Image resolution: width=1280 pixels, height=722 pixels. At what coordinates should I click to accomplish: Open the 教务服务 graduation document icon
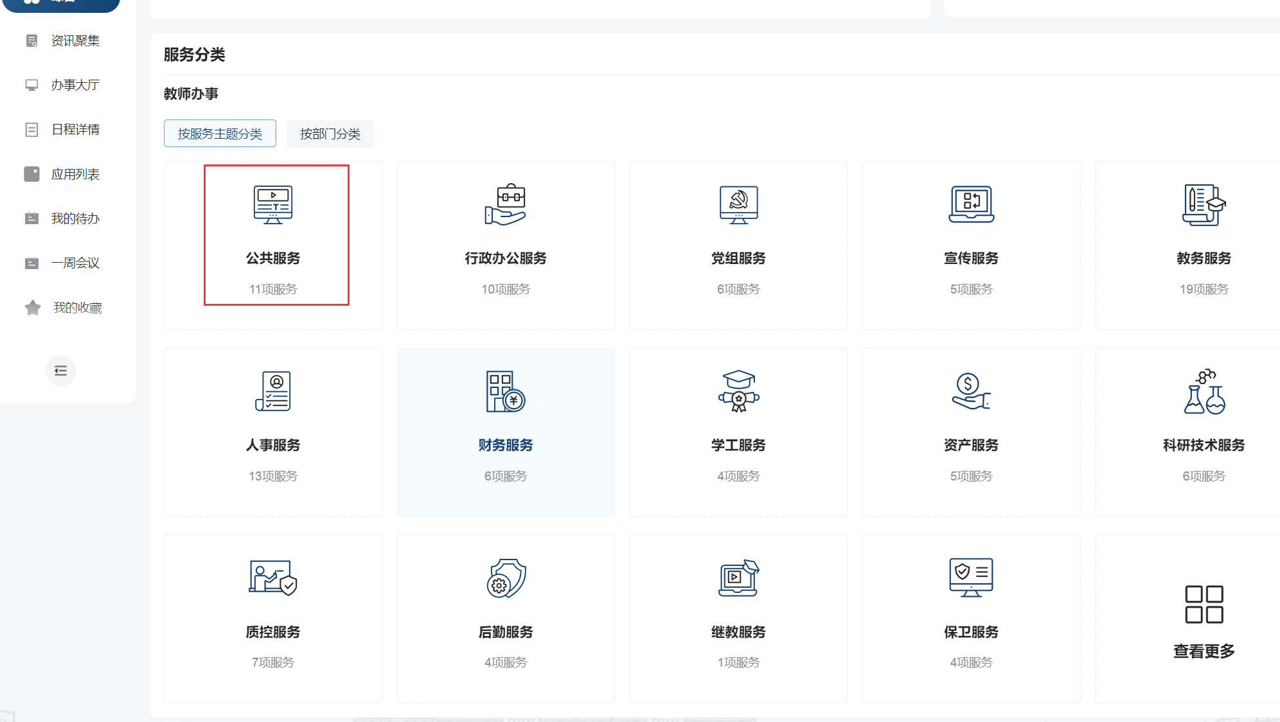[1204, 205]
